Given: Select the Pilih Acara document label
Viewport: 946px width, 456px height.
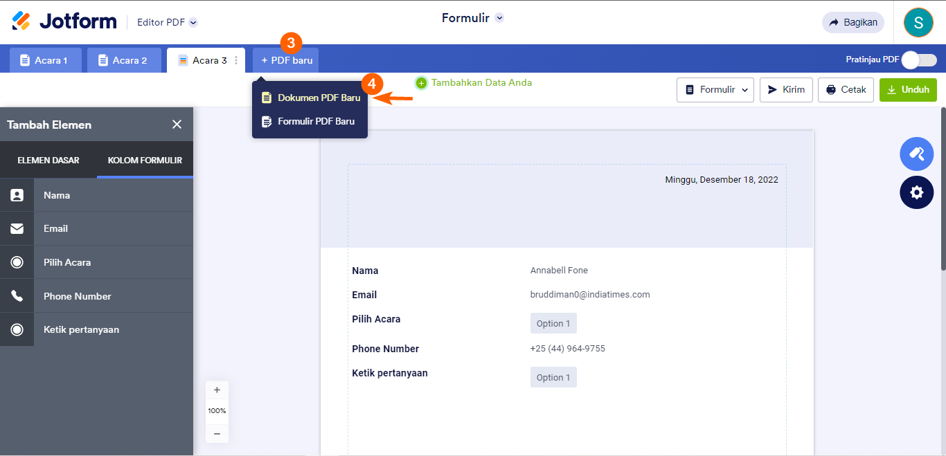Looking at the screenshot, I should click(x=376, y=319).
